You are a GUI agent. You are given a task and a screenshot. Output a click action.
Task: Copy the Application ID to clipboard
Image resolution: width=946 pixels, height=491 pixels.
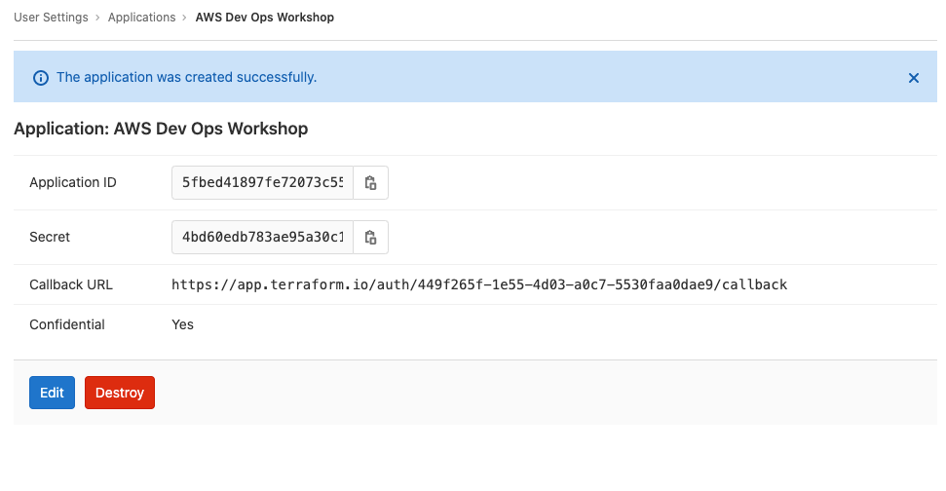[x=370, y=183]
